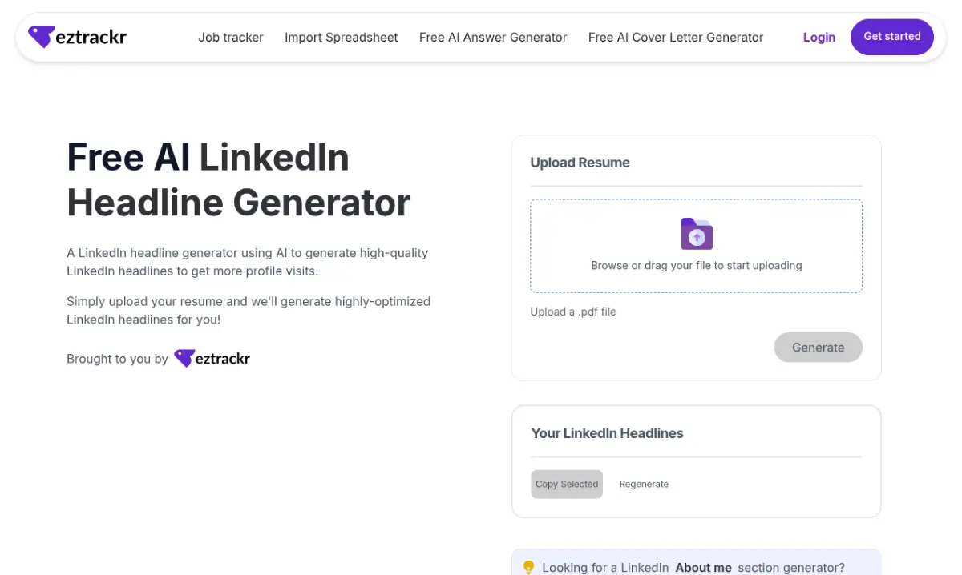
Task: Click the Login link
Action: pyautogui.click(x=819, y=37)
